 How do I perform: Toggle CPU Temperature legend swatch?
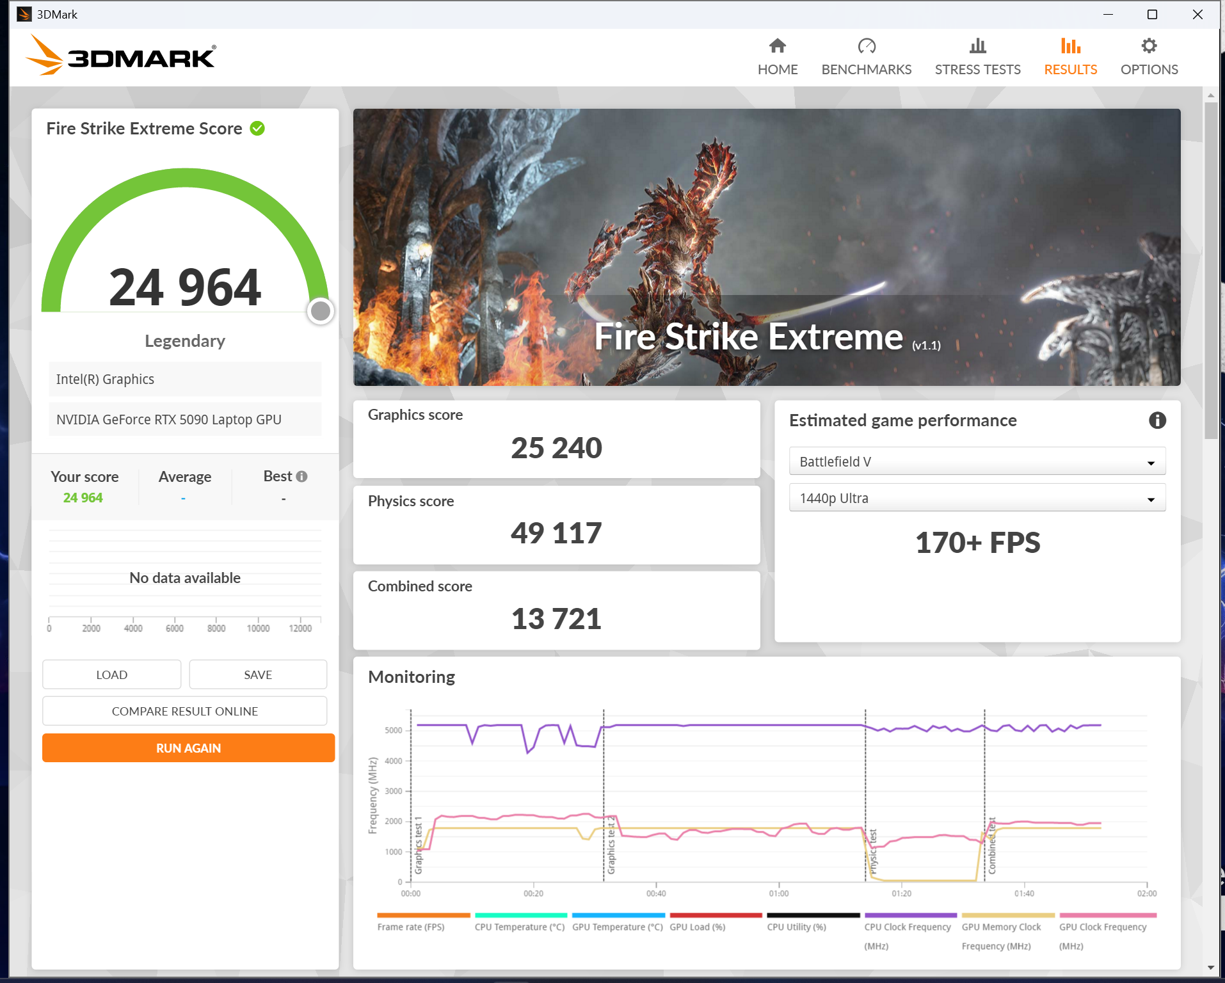(521, 915)
